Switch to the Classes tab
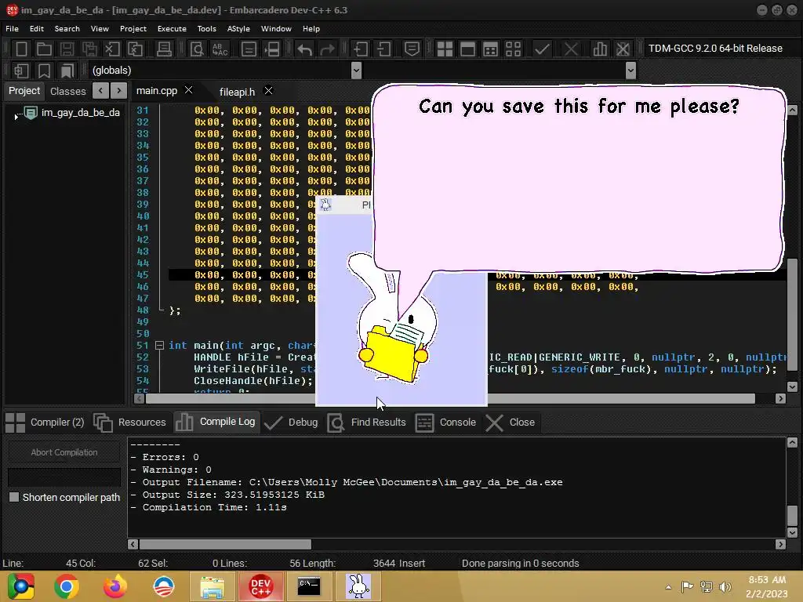 (x=68, y=91)
